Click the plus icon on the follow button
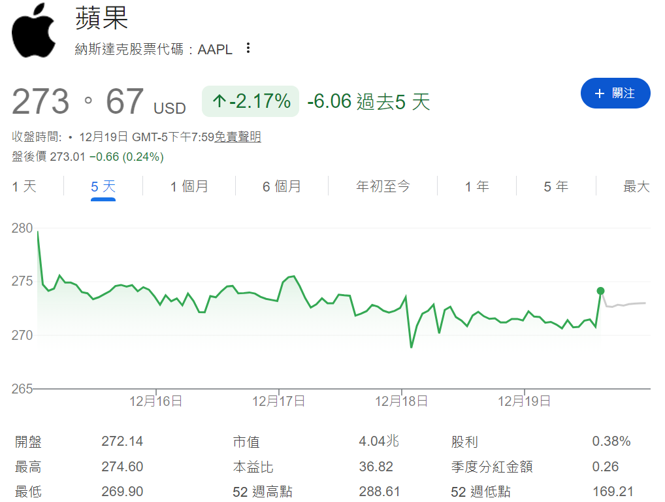Screen dimensions: 665x502 pos(599,93)
